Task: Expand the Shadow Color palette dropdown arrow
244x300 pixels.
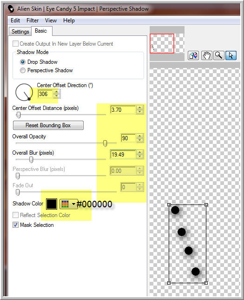Action: [73, 204]
